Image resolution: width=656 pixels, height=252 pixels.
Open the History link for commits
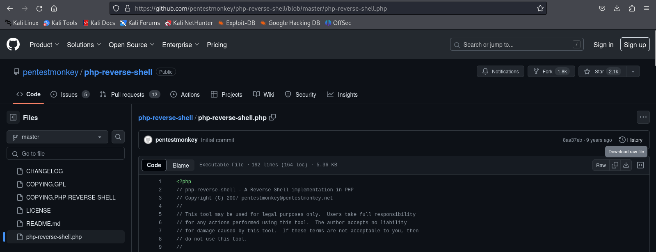click(631, 140)
